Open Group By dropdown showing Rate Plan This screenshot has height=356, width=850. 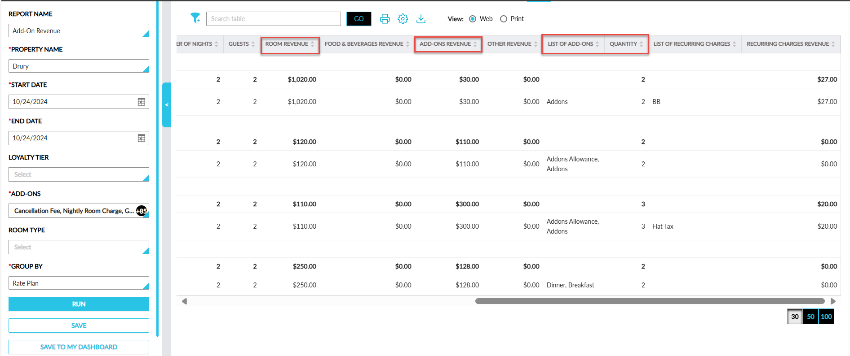(79, 283)
